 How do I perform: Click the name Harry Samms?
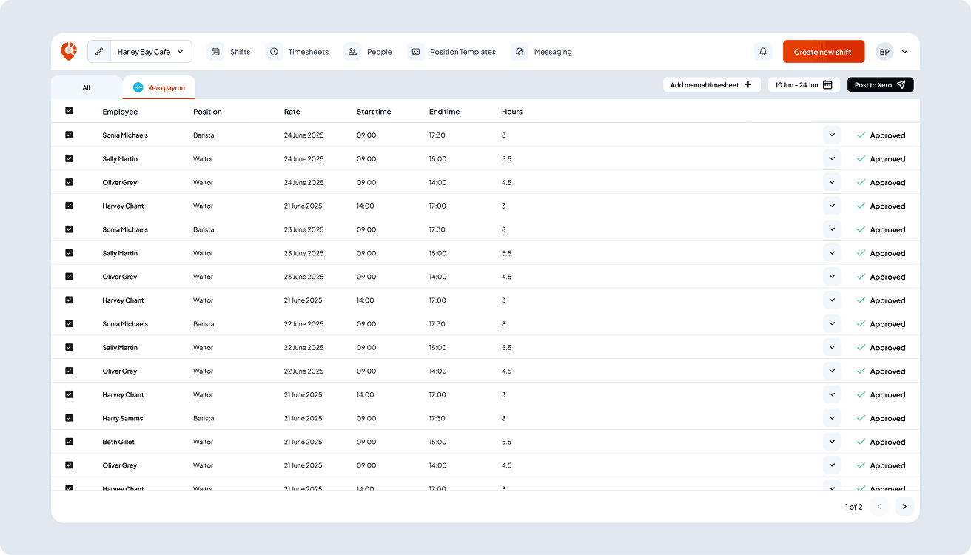coord(123,418)
